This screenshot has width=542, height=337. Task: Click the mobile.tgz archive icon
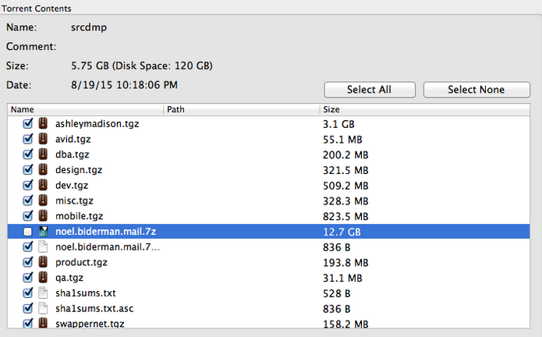click(43, 216)
